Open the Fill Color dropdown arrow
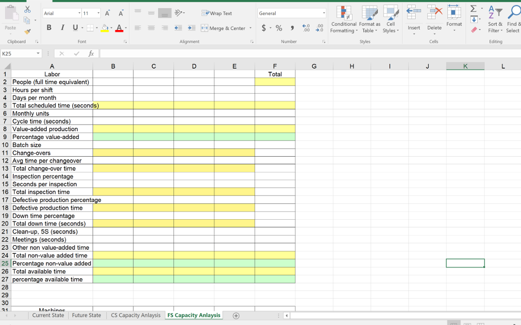The height and width of the screenshot is (325, 521). click(x=111, y=28)
